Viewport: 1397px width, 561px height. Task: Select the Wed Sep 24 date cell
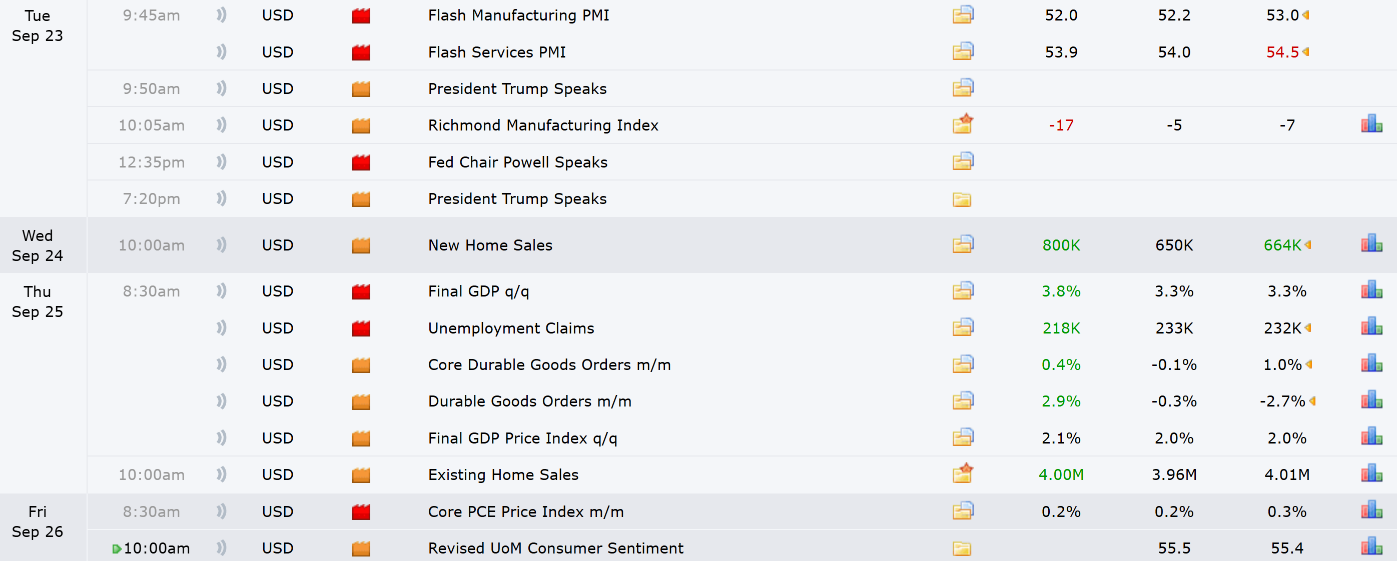(x=38, y=245)
